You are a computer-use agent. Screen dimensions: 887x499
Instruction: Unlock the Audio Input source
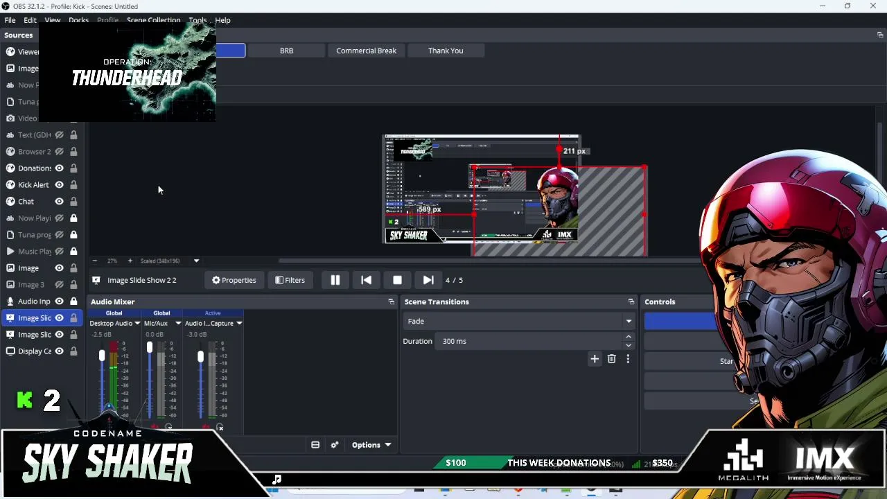tap(73, 301)
